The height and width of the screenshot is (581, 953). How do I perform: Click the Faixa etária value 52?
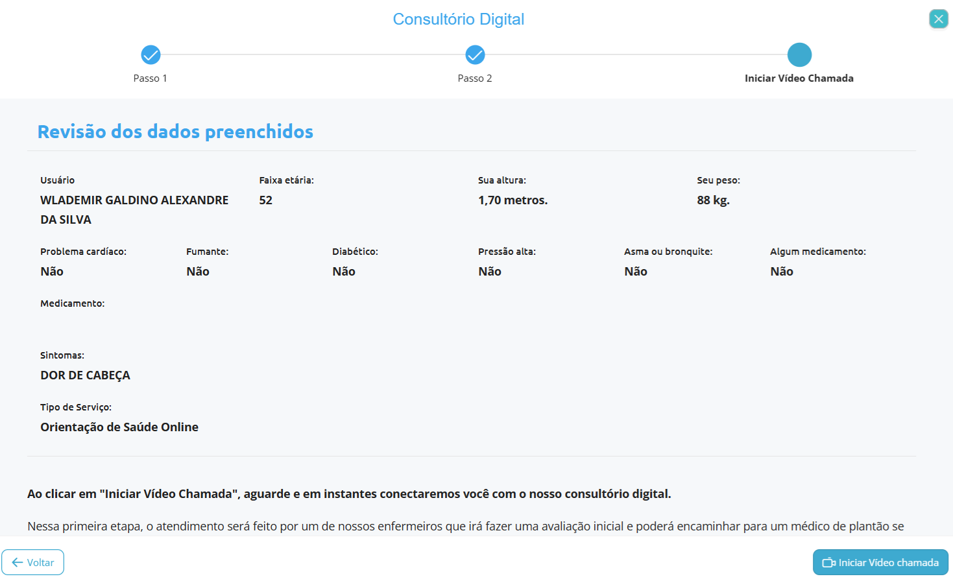click(266, 200)
